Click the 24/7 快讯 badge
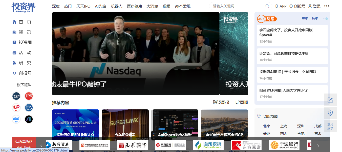Screen dimensions: 342x152 tap(267, 19)
